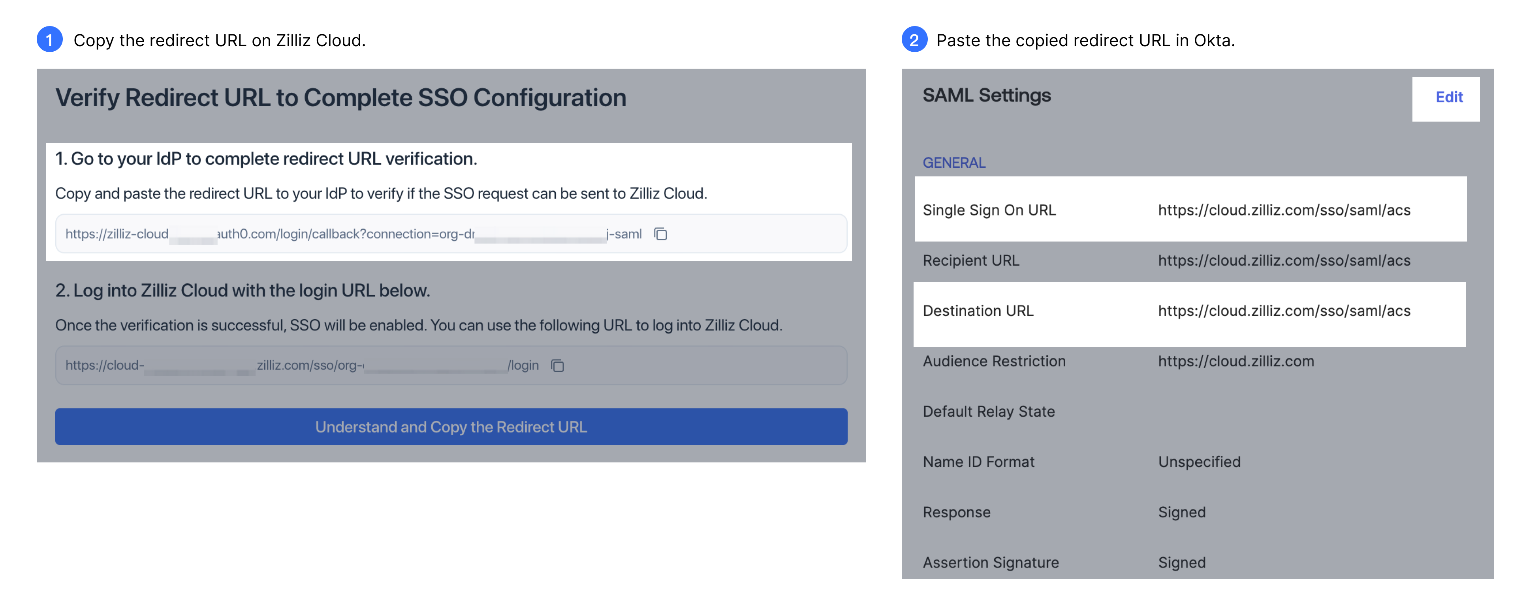Viewport: 1525px width, 605px height.
Task: Click Understand and Copy the Redirect URL button
Action: click(451, 426)
